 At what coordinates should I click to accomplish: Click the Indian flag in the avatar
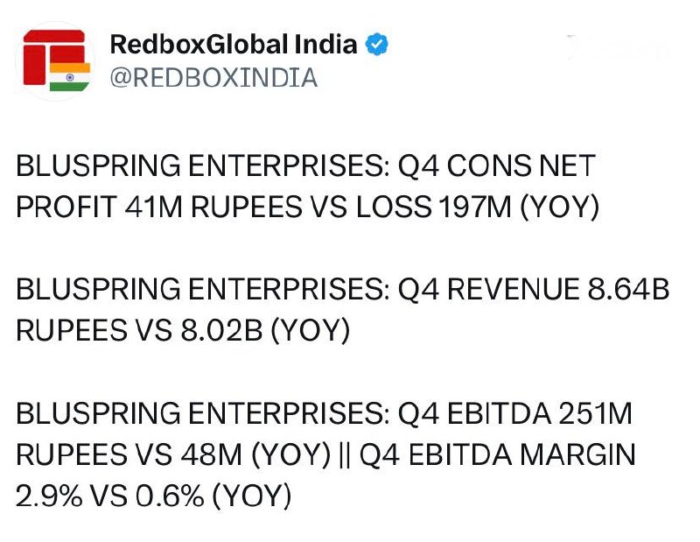(x=70, y=77)
